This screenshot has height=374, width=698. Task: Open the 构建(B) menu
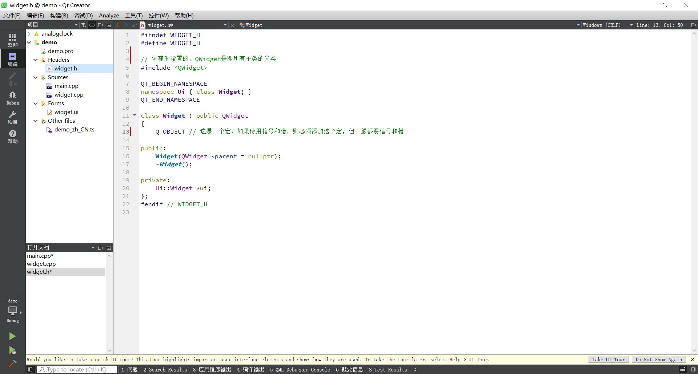59,15
